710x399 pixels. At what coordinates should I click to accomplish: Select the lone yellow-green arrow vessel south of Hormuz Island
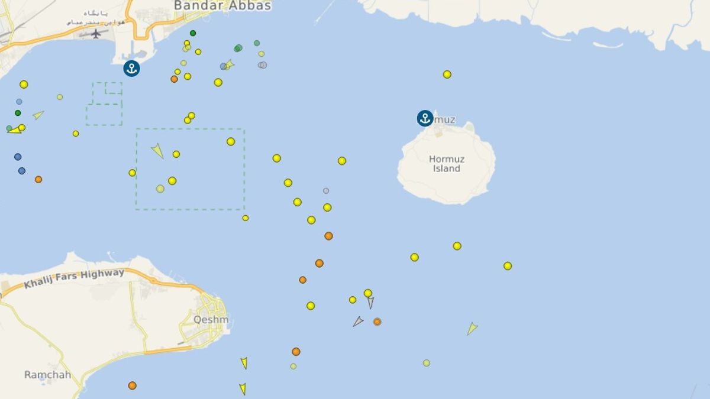pos(472,329)
